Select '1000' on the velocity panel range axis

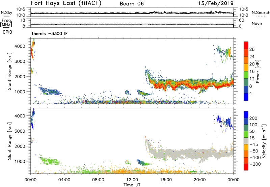(x=20, y=161)
